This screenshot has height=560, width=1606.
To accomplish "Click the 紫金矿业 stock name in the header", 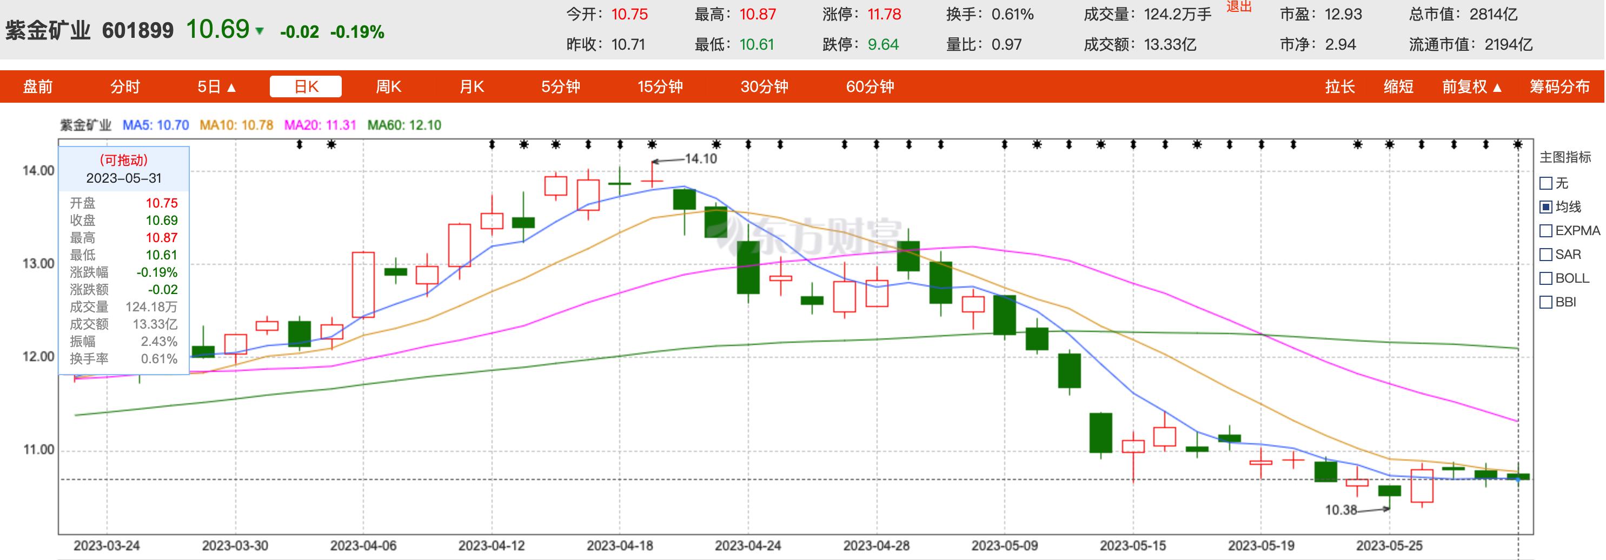I will tap(48, 30).
